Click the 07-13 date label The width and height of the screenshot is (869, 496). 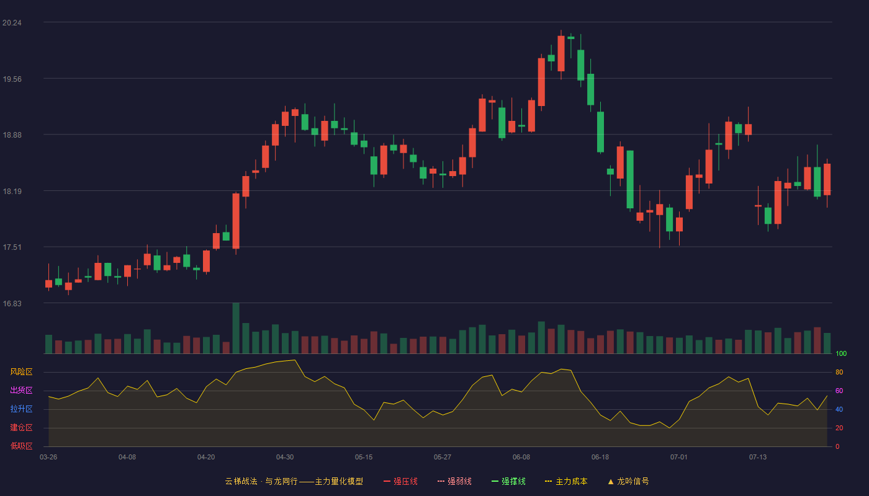758,457
